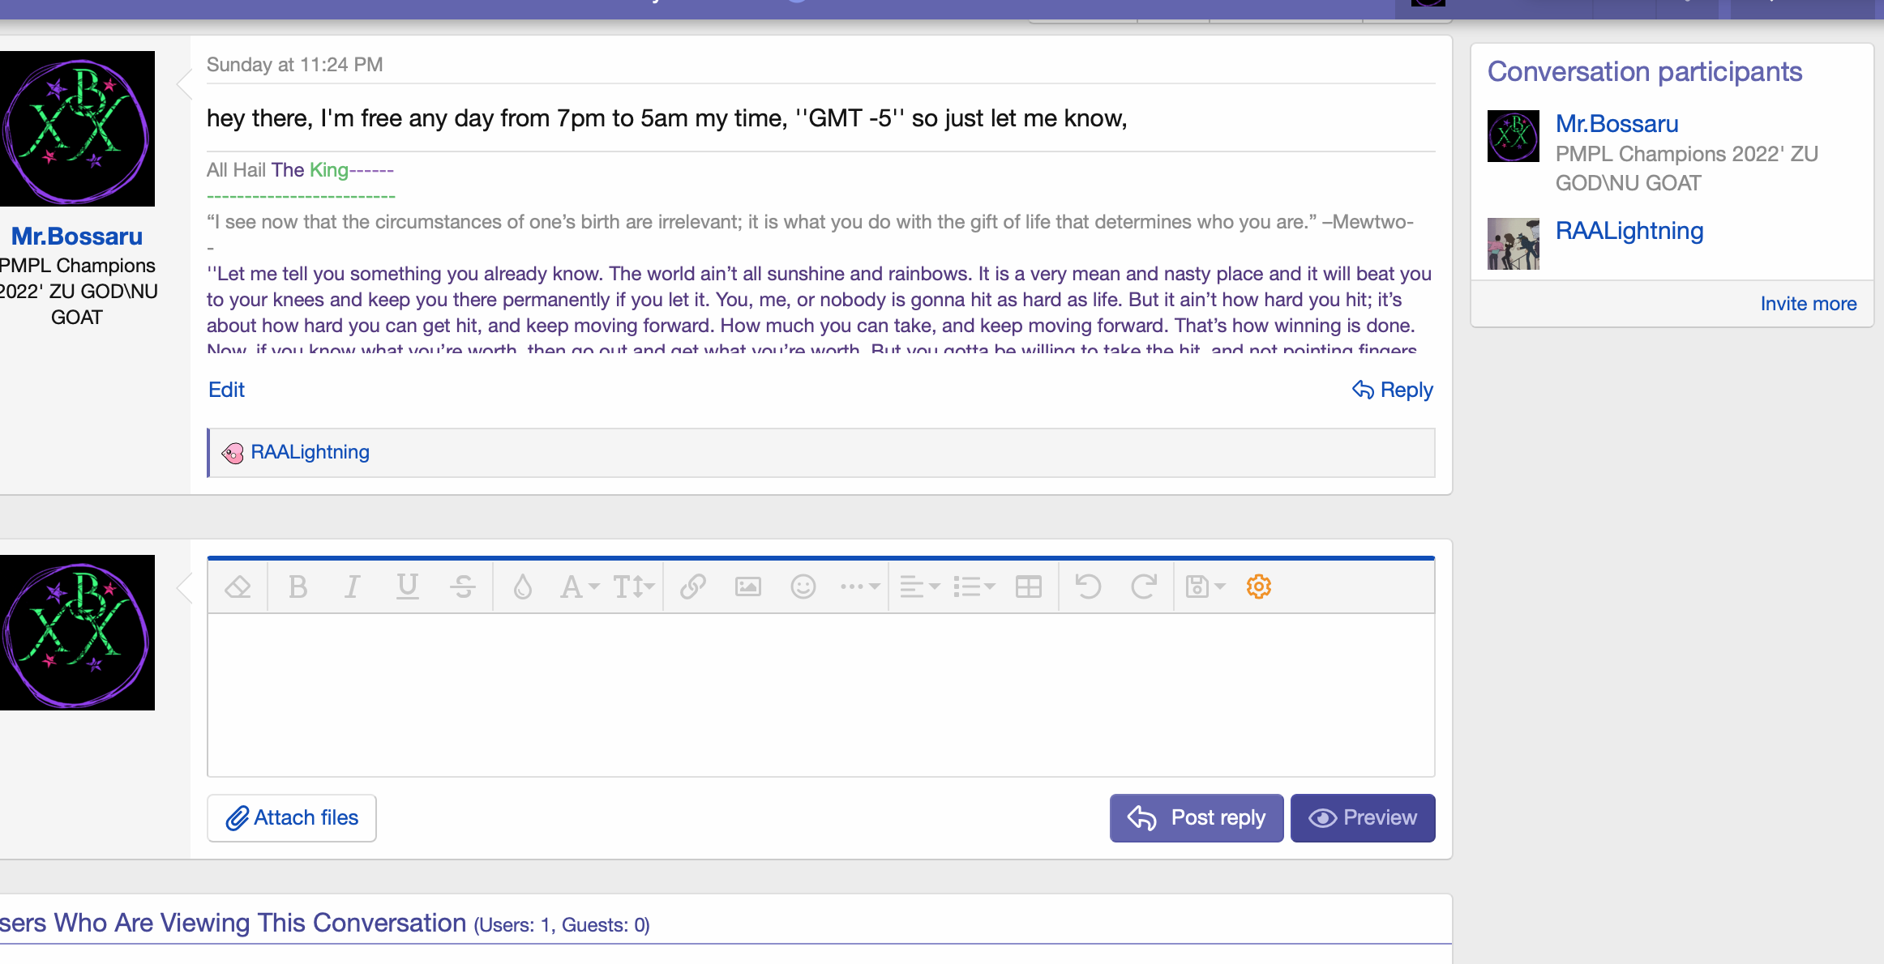Toggle BB code mode gear icon
This screenshot has height=964, width=1884.
point(1258,587)
